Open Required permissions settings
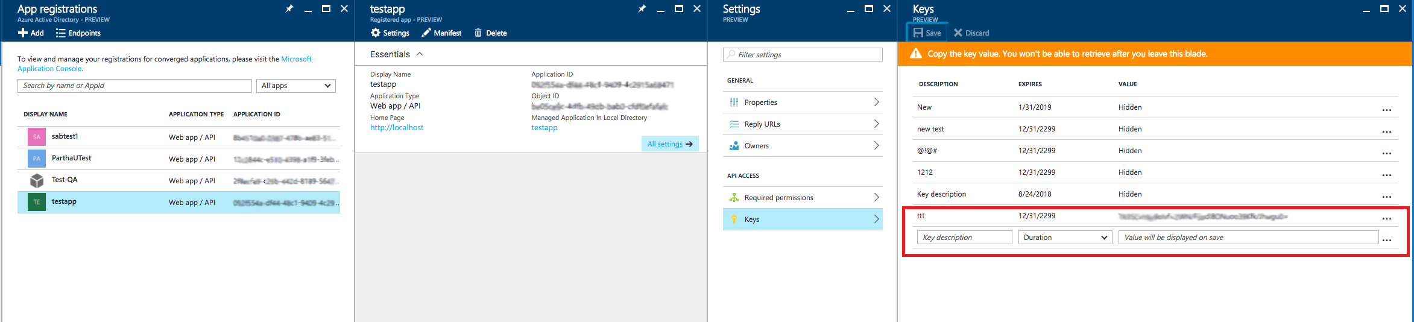The width and height of the screenshot is (1414, 322). 803,198
